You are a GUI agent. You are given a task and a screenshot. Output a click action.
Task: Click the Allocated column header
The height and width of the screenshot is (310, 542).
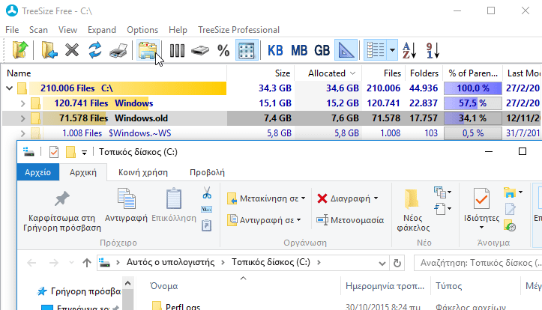[328, 73]
